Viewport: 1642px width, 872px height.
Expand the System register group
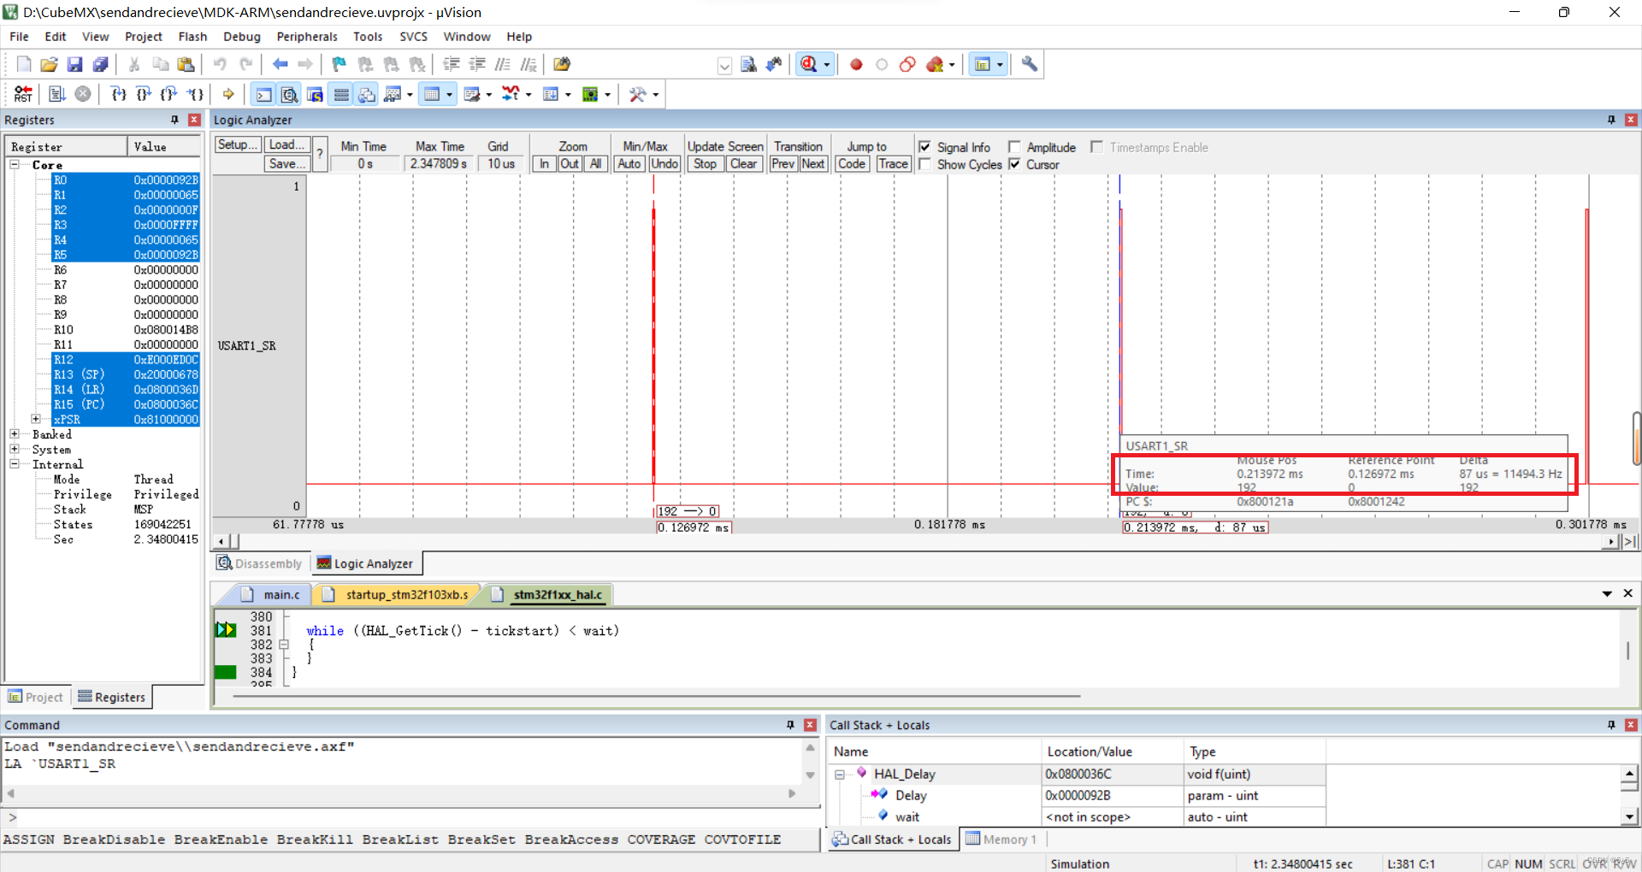tap(15, 449)
